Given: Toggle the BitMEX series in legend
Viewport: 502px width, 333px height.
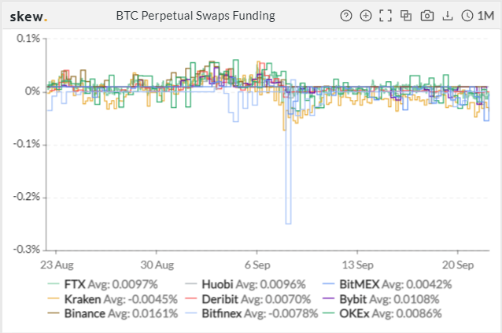Looking at the screenshot, I should point(387,284).
